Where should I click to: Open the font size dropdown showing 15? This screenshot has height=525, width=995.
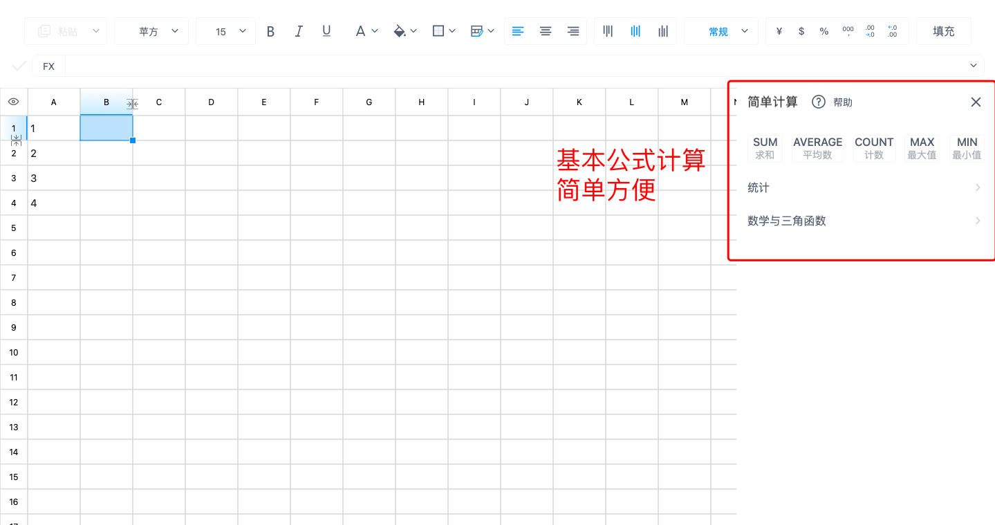[x=226, y=31]
